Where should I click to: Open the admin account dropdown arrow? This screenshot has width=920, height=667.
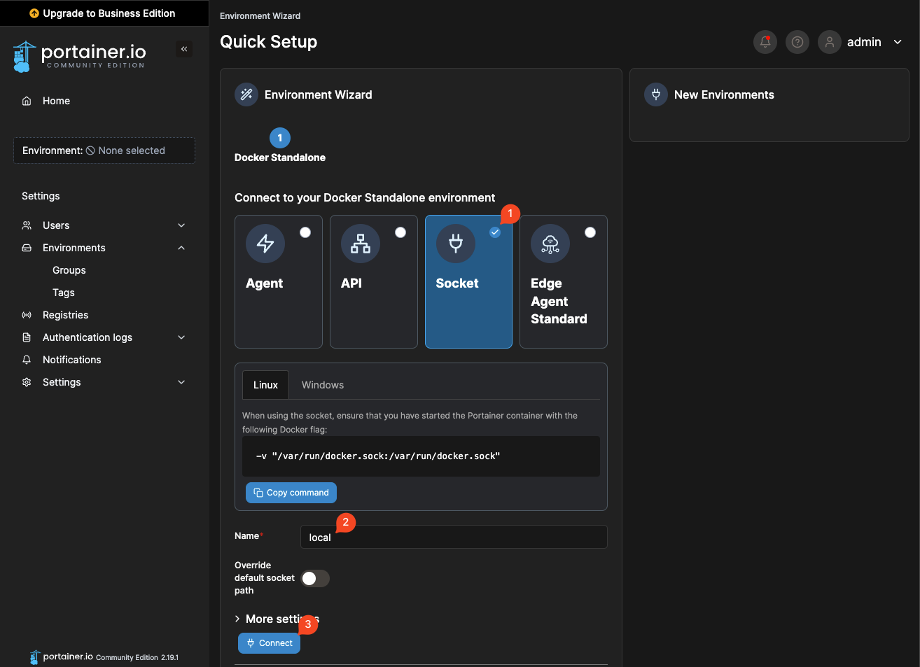898,42
